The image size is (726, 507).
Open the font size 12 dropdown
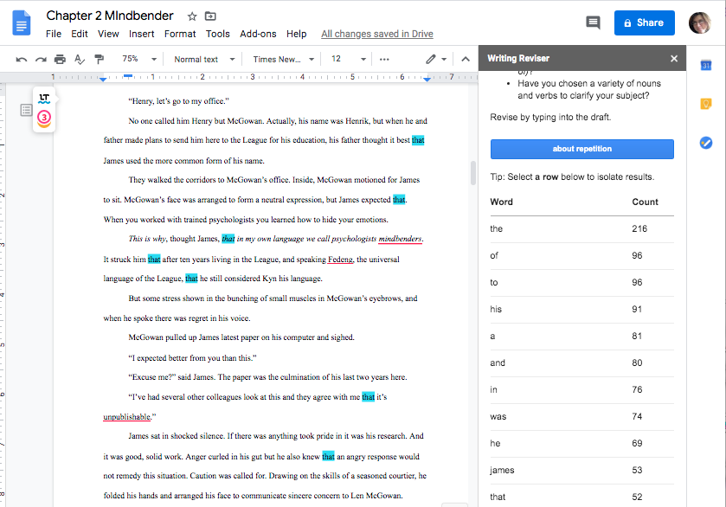(x=345, y=59)
